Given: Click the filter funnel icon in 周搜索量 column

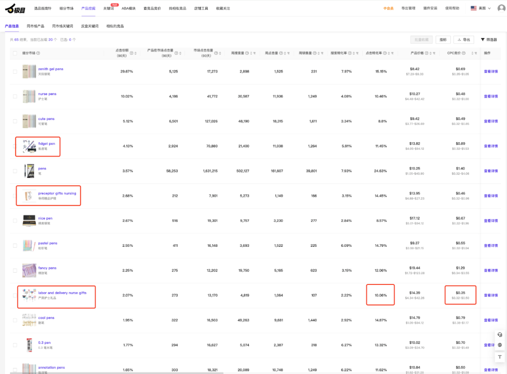Looking at the screenshot, I should (x=254, y=53).
